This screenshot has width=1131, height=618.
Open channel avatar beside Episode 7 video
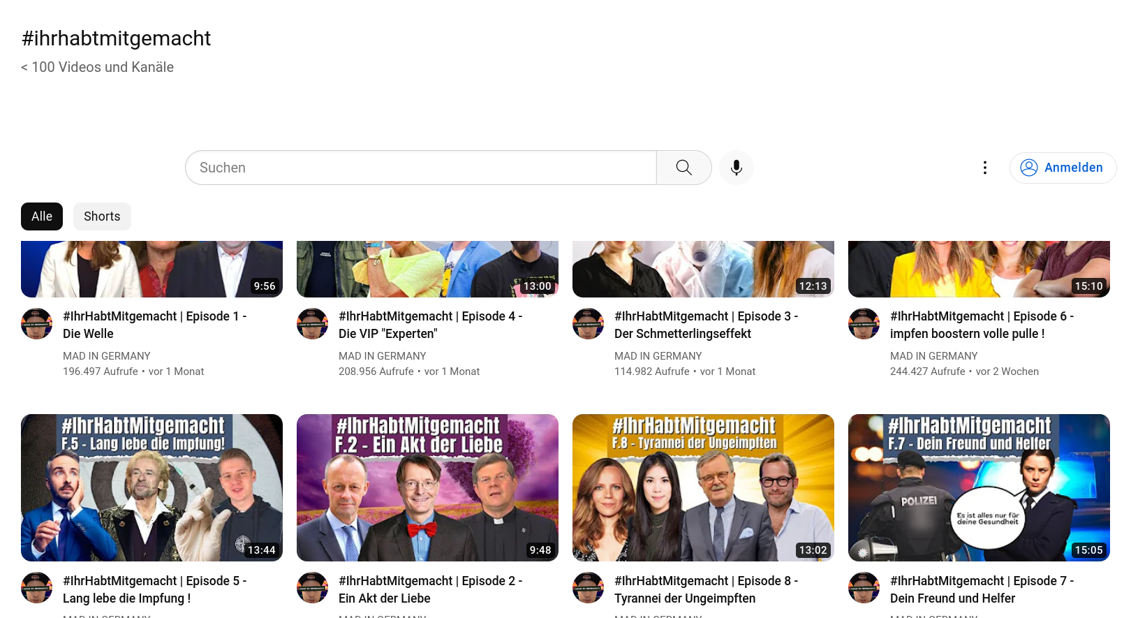[864, 588]
